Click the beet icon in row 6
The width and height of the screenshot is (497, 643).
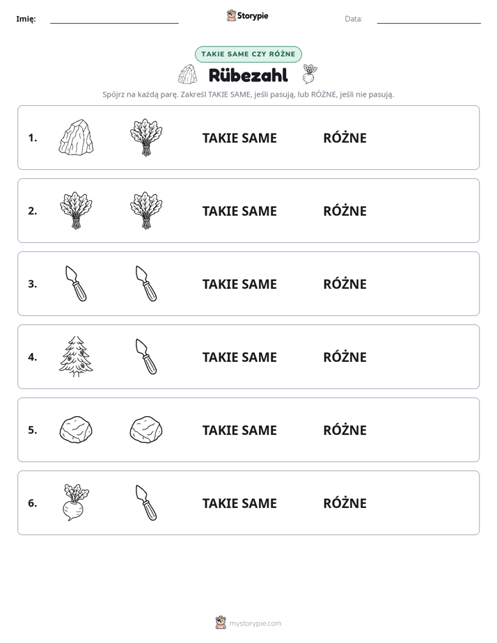[x=76, y=502]
